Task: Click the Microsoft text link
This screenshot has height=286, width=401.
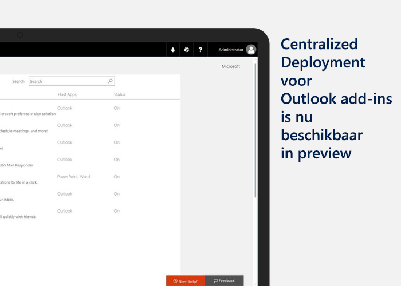Action: 231,66
